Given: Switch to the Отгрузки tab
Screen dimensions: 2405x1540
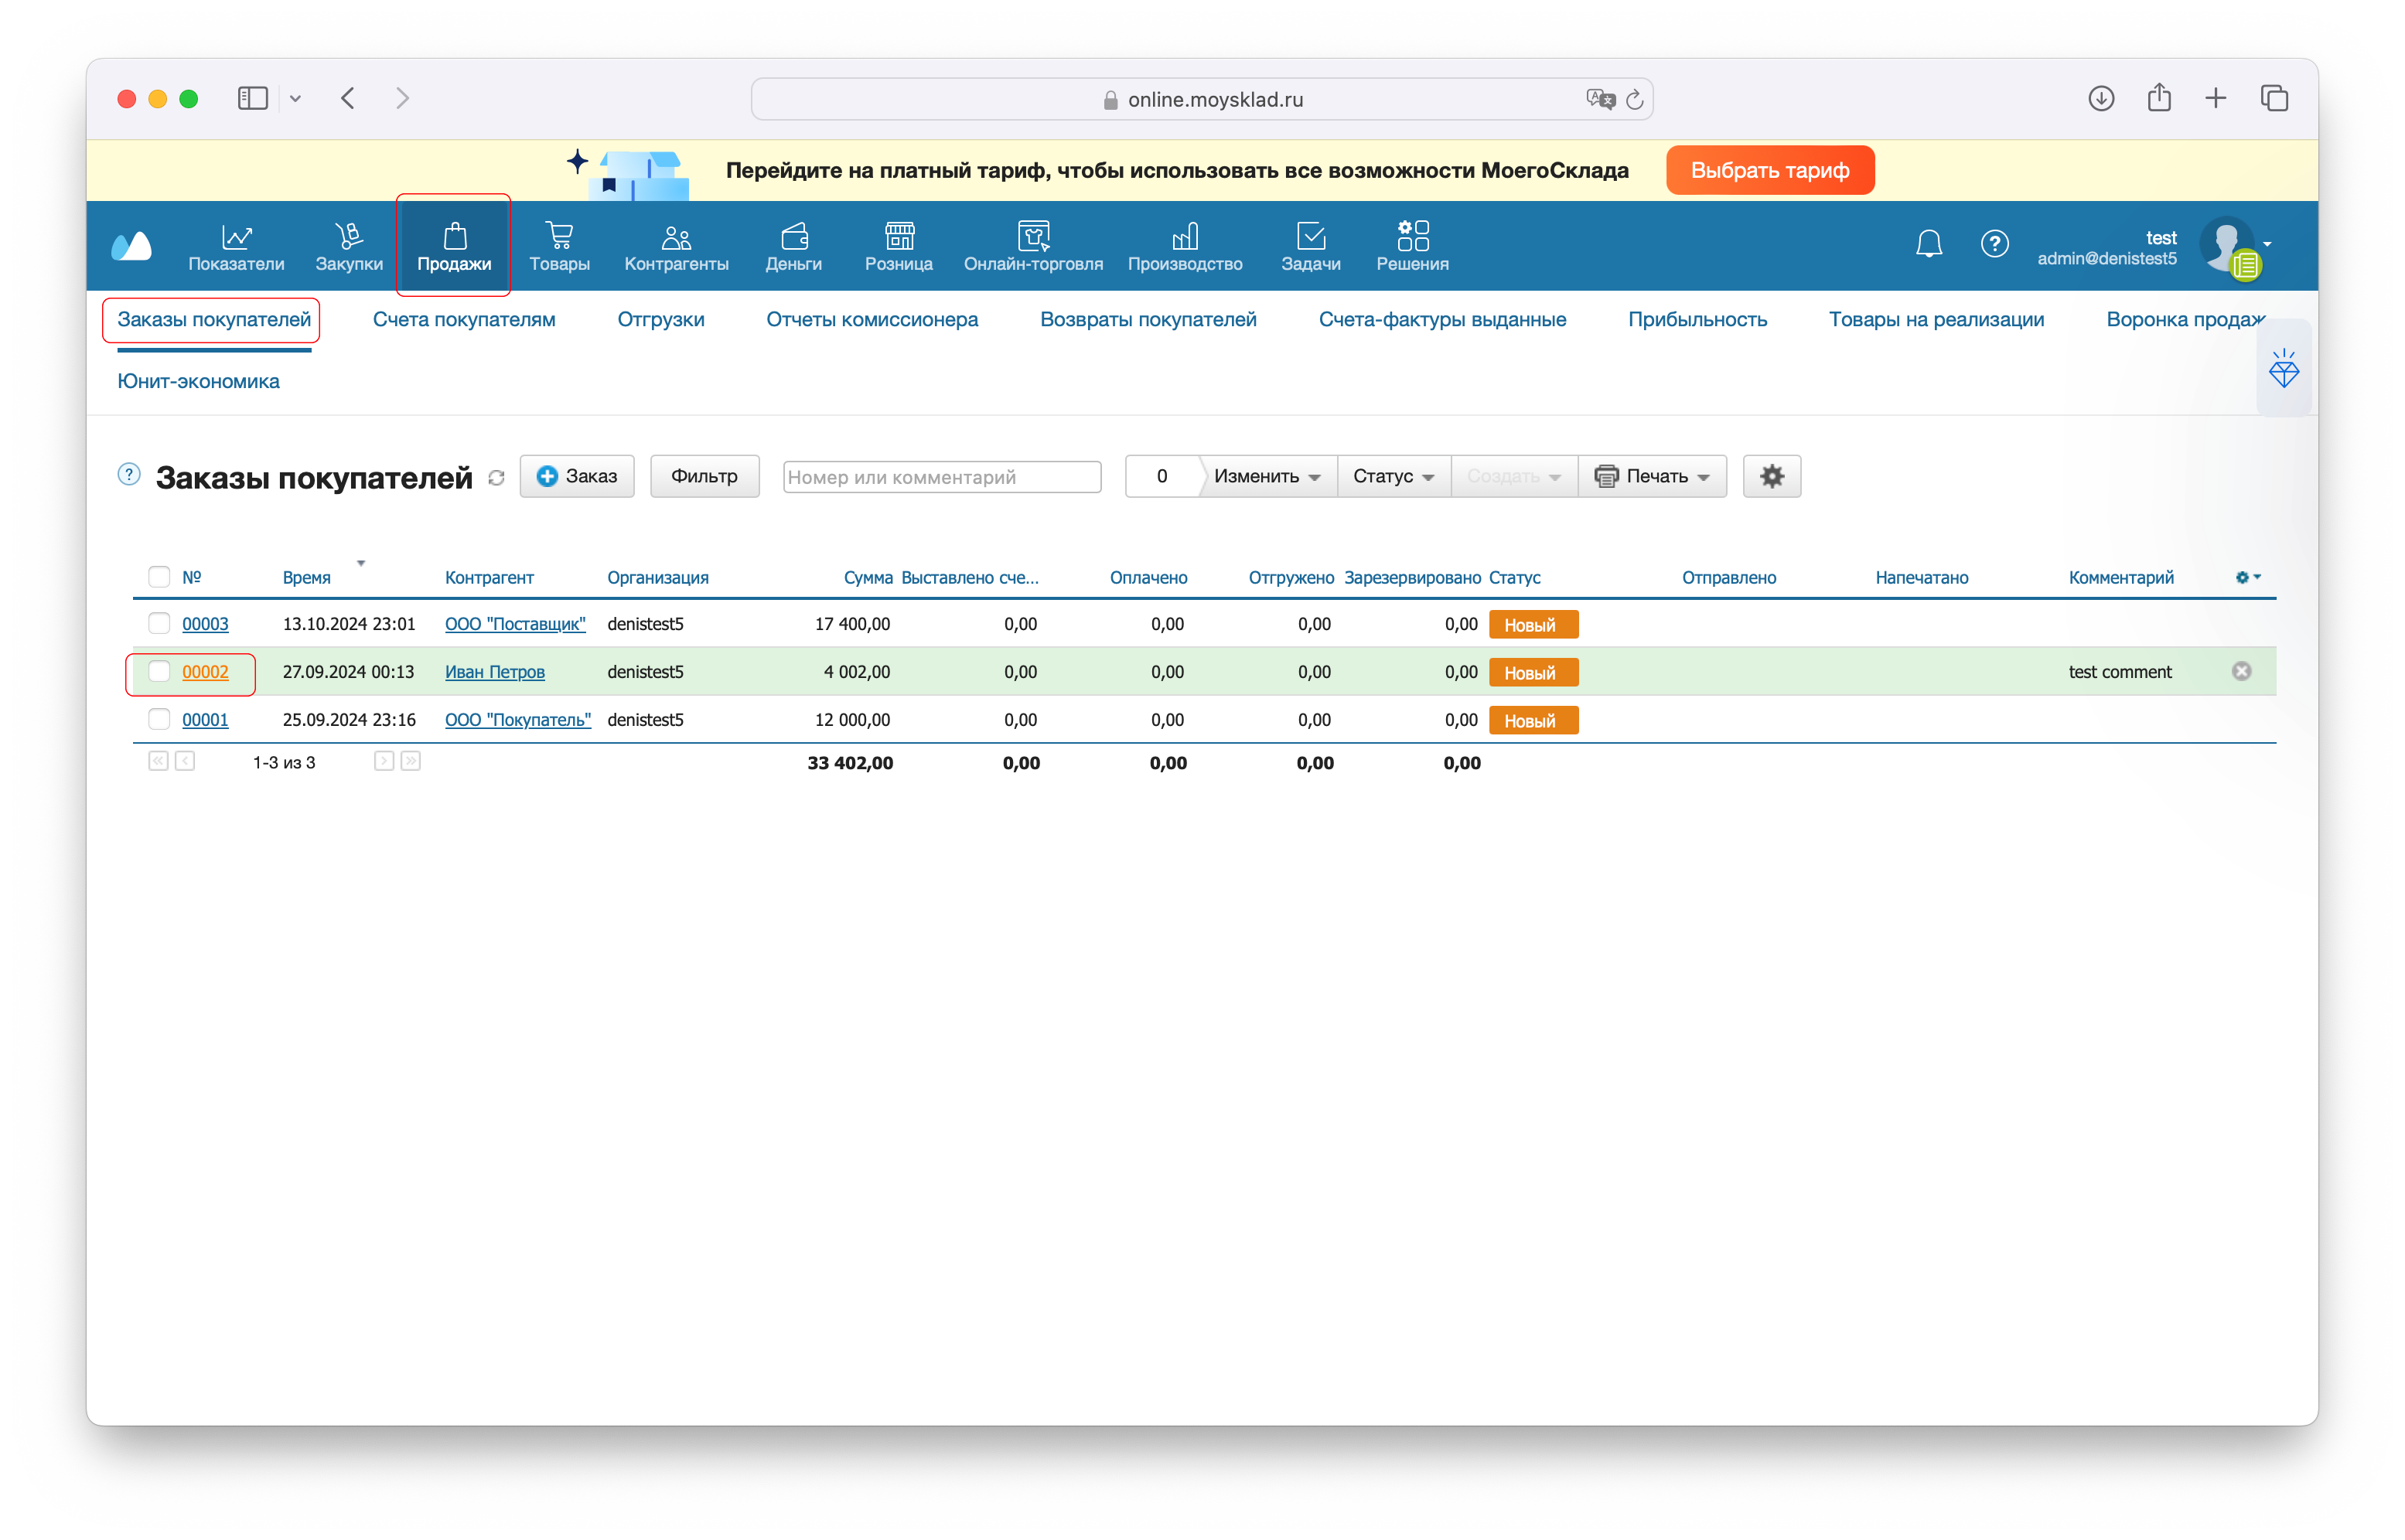Looking at the screenshot, I should coord(660,319).
